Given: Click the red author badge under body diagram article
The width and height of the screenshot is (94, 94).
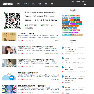Looking at the screenshot, I should [x=22, y=93].
